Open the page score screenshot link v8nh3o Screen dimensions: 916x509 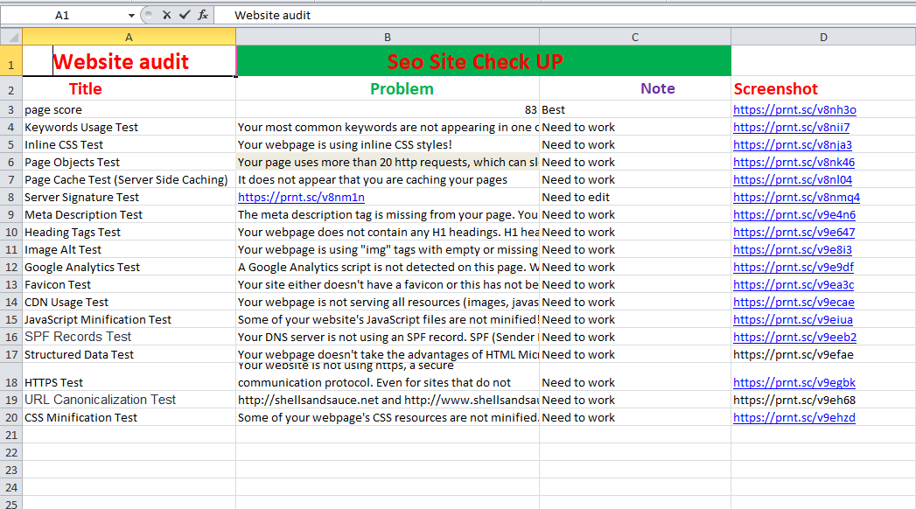coord(793,108)
